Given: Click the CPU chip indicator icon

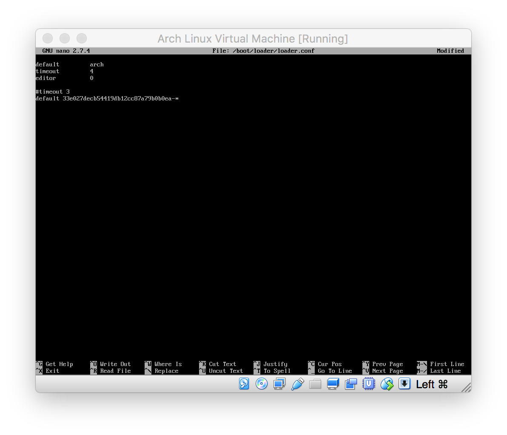Looking at the screenshot, I should (x=369, y=384).
